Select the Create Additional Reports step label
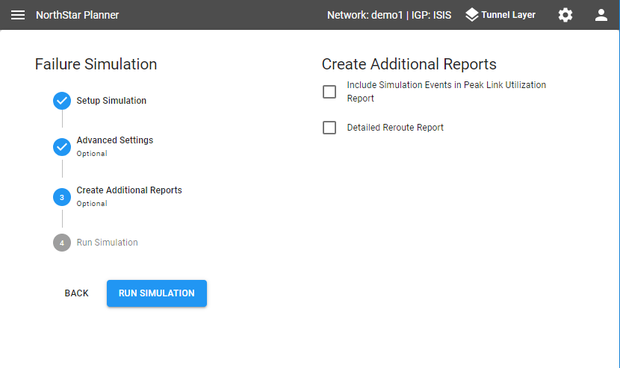 click(x=129, y=190)
